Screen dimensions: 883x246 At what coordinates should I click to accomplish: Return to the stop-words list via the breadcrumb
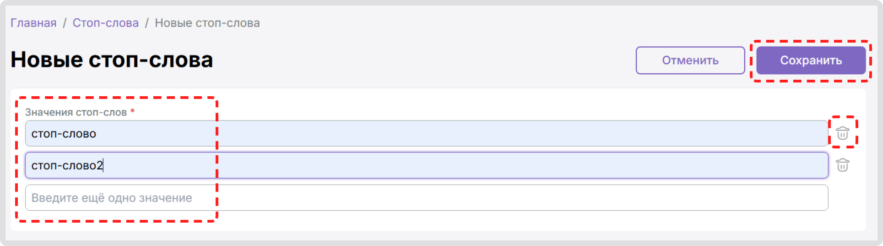coord(106,23)
